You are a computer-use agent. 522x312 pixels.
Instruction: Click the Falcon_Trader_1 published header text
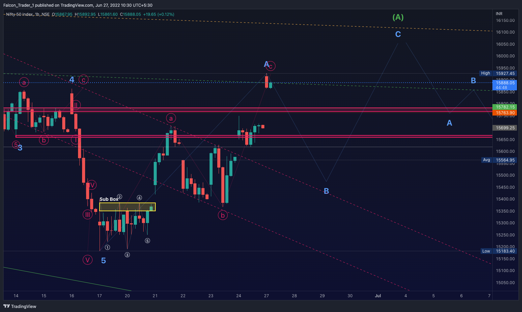click(x=78, y=5)
